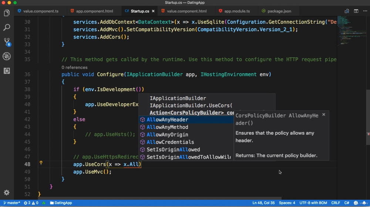Open the More Actions ellipsis menu
This screenshot has width=370, height=207.
tap(365, 11)
